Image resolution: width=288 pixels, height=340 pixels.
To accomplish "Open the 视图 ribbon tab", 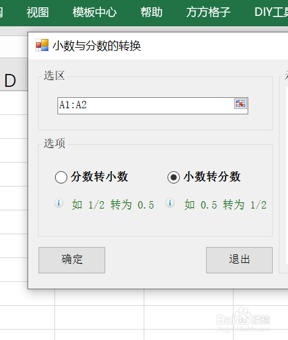I will tap(38, 12).
